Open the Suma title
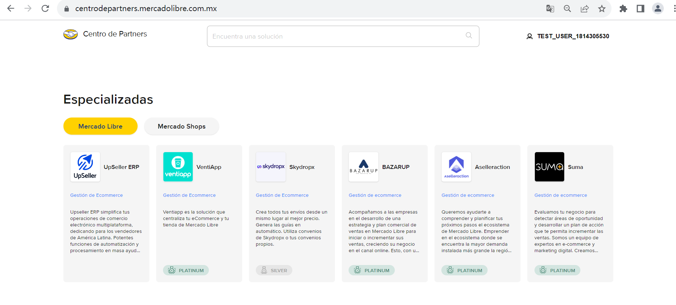The height and width of the screenshot is (305, 676). (x=575, y=167)
